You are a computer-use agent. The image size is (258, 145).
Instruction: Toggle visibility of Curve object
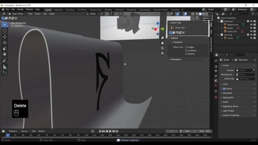point(251,38)
